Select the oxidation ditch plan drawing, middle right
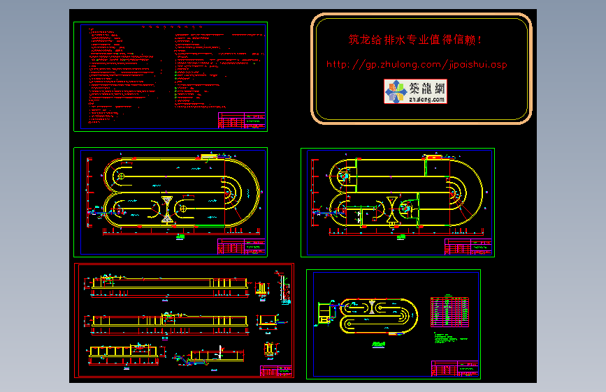The image size is (606, 392). [x=398, y=202]
